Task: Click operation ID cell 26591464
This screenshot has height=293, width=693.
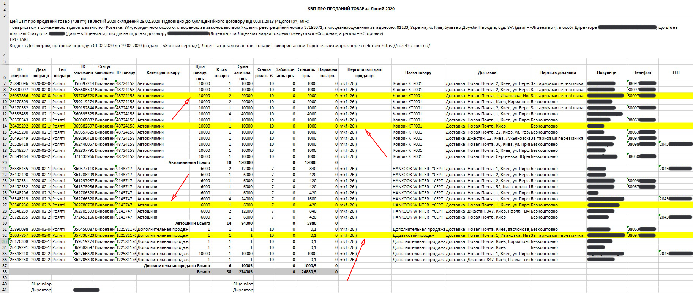Action: point(19,156)
